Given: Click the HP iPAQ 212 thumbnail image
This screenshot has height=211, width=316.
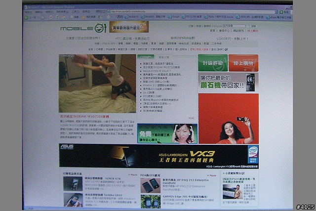Looking at the screenshot, I should coord(151,186).
